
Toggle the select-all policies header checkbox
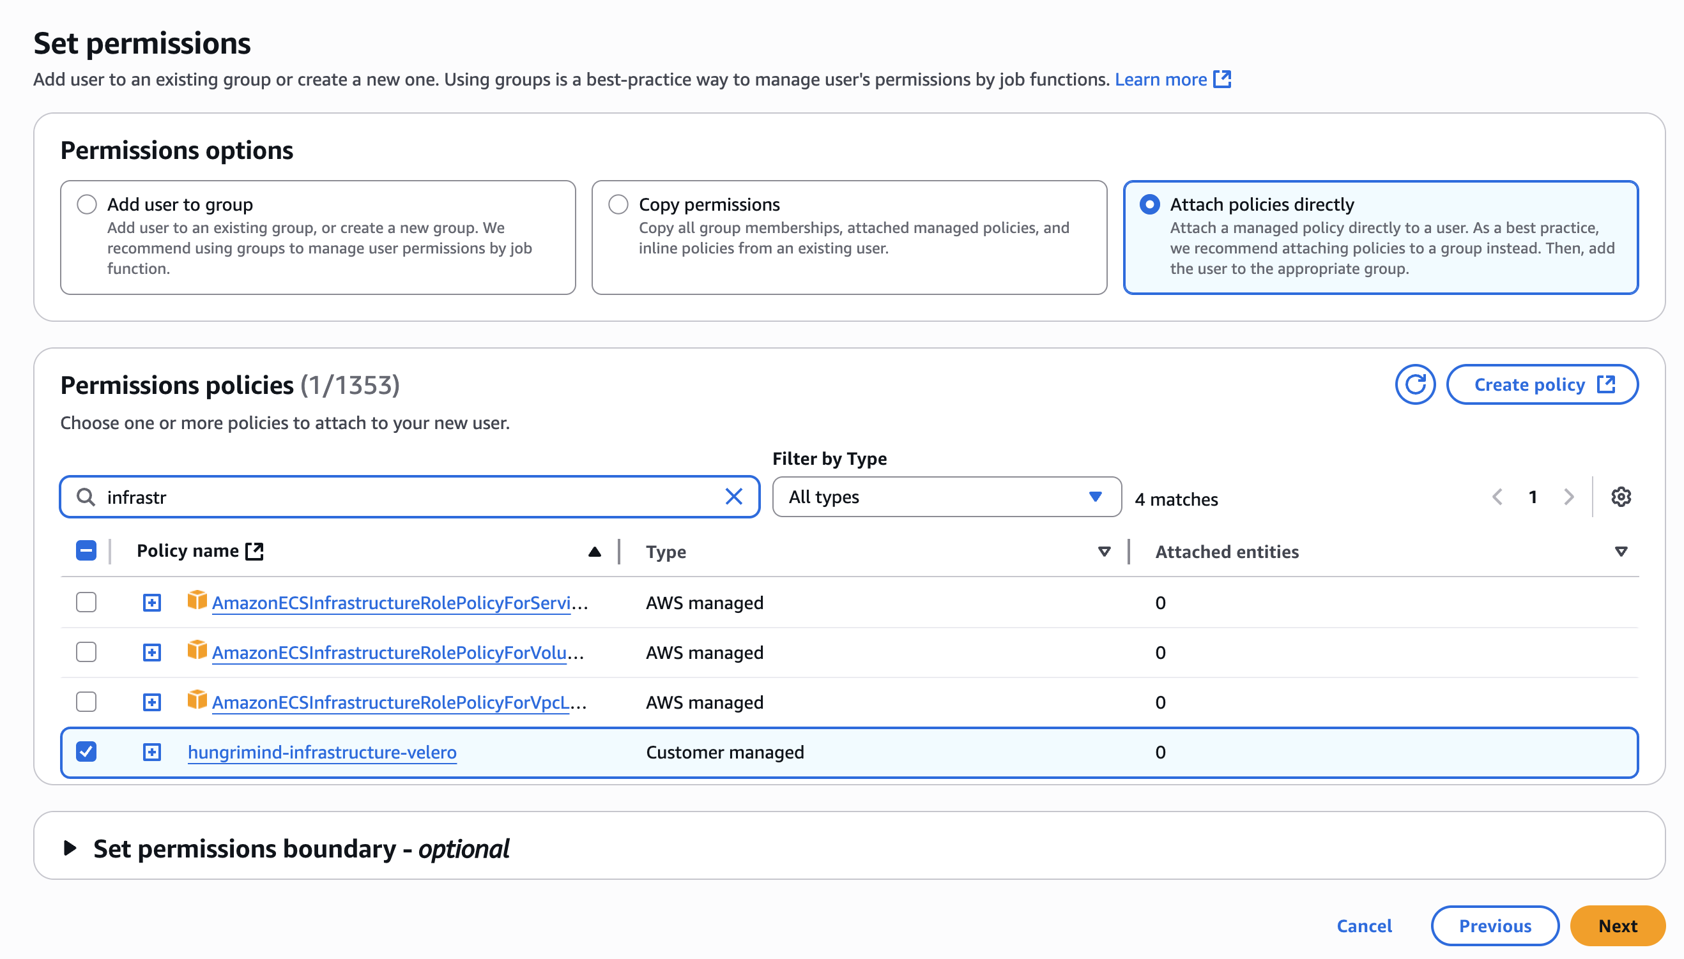pos(86,550)
